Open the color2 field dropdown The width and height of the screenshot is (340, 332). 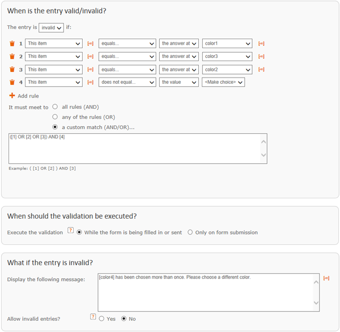[x=227, y=70]
